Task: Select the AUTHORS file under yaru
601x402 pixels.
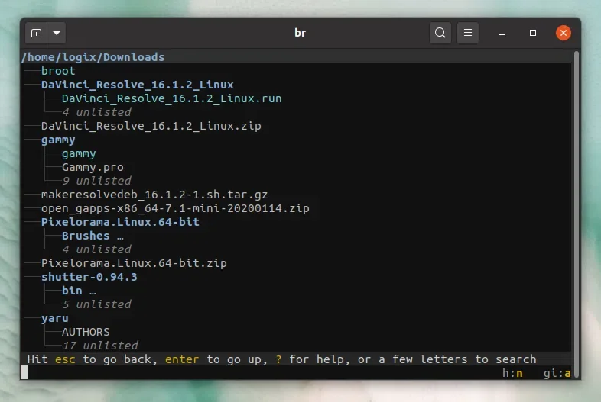Action: coord(86,332)
